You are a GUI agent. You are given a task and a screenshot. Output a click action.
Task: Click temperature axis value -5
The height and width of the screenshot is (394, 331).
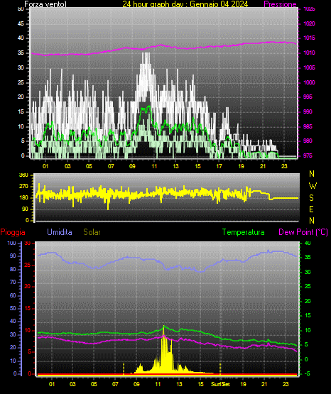point(307,374)
